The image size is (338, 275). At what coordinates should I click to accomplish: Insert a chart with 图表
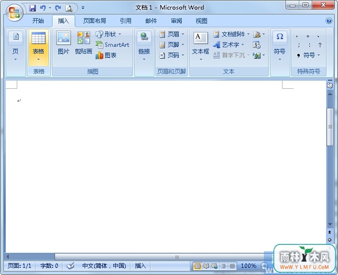[x=106, y=55]
